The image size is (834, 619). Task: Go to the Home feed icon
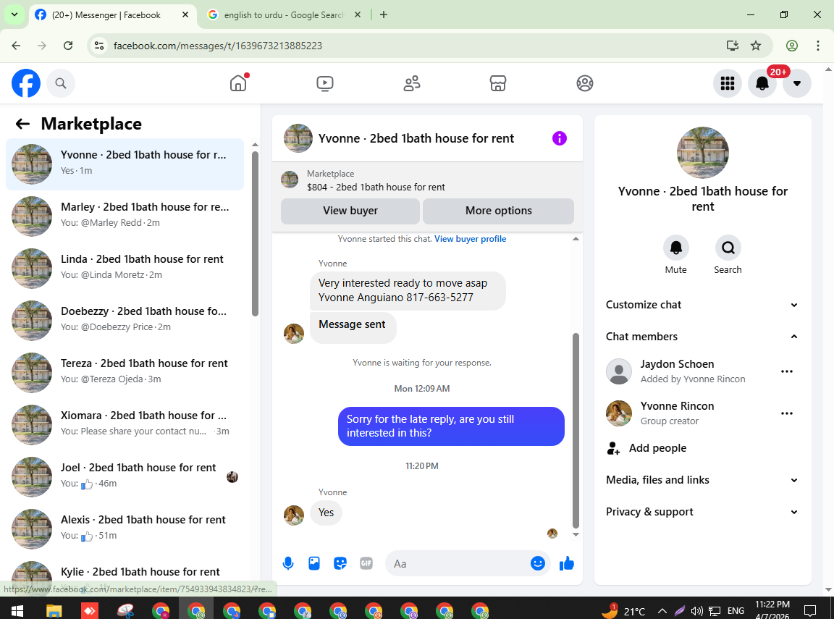coord(238,83)
